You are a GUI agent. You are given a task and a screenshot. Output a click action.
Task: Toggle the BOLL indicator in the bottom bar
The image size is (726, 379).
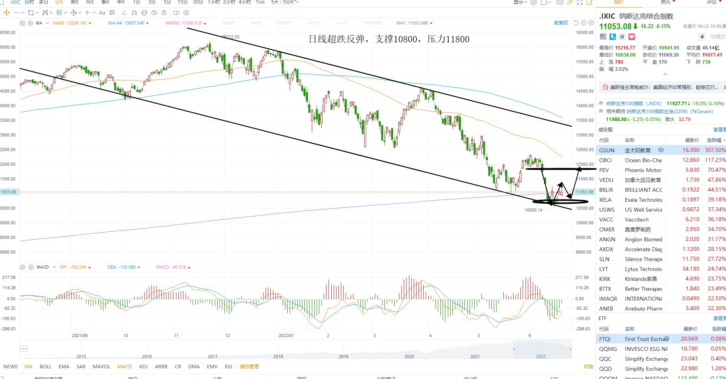coord(46,366)
